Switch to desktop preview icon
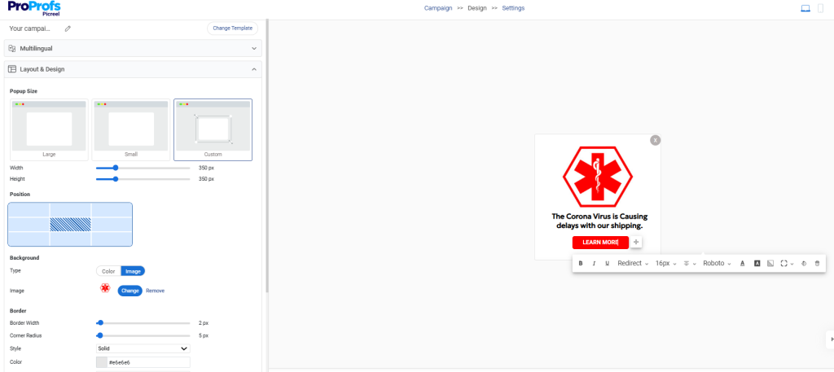This screenshot has width=834, height=372. 805,8
